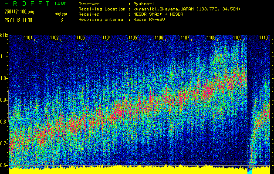Select the 0.9 frequency axis label
The width and height of the screenshot is (274, 174).
pyautogui.click(x=4, y=100)
